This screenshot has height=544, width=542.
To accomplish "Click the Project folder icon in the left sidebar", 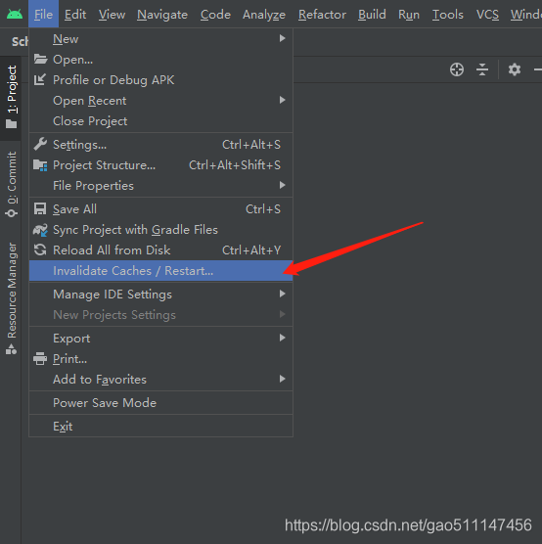I will [x=11, y=124].
